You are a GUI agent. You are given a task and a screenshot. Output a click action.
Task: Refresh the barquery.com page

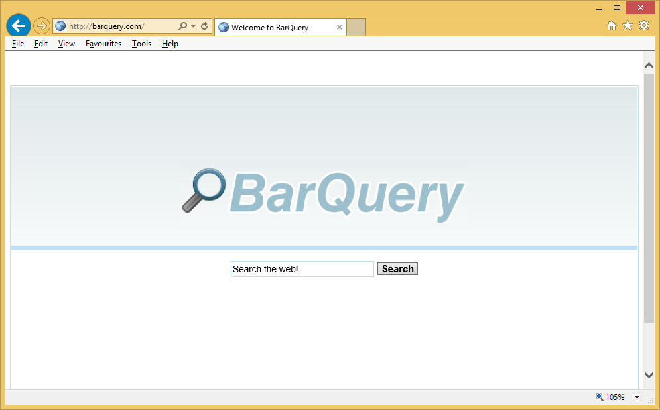click(x=204, y=26)
